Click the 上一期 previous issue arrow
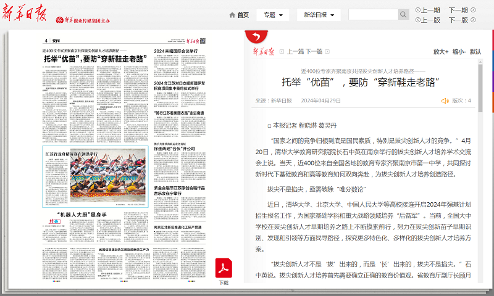 [x=418, y=10]
